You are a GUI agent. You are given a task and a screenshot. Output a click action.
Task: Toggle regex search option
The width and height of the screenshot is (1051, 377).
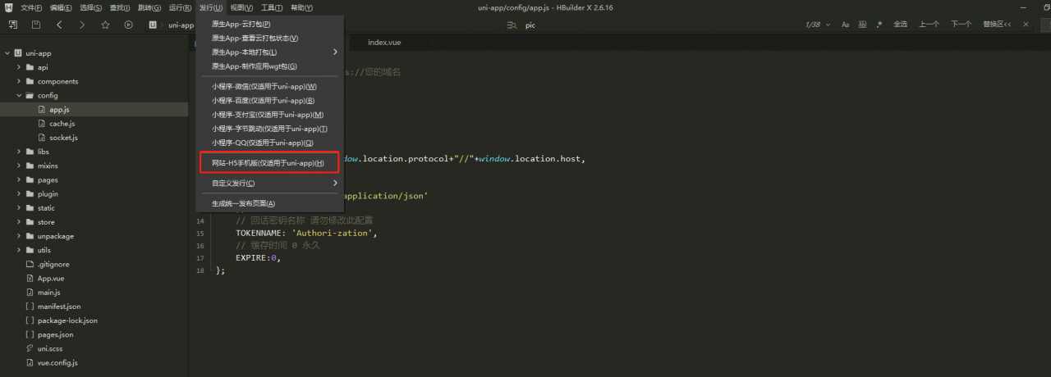879,25
